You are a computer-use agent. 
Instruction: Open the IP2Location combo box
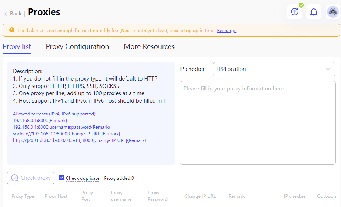pos(274,69)
